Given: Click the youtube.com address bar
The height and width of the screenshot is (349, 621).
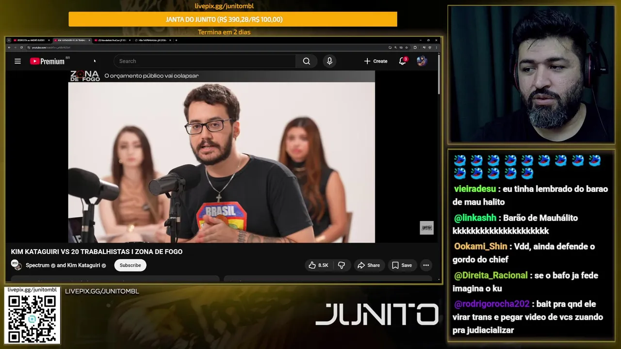Looking at the screenshot, I should 209,48.
